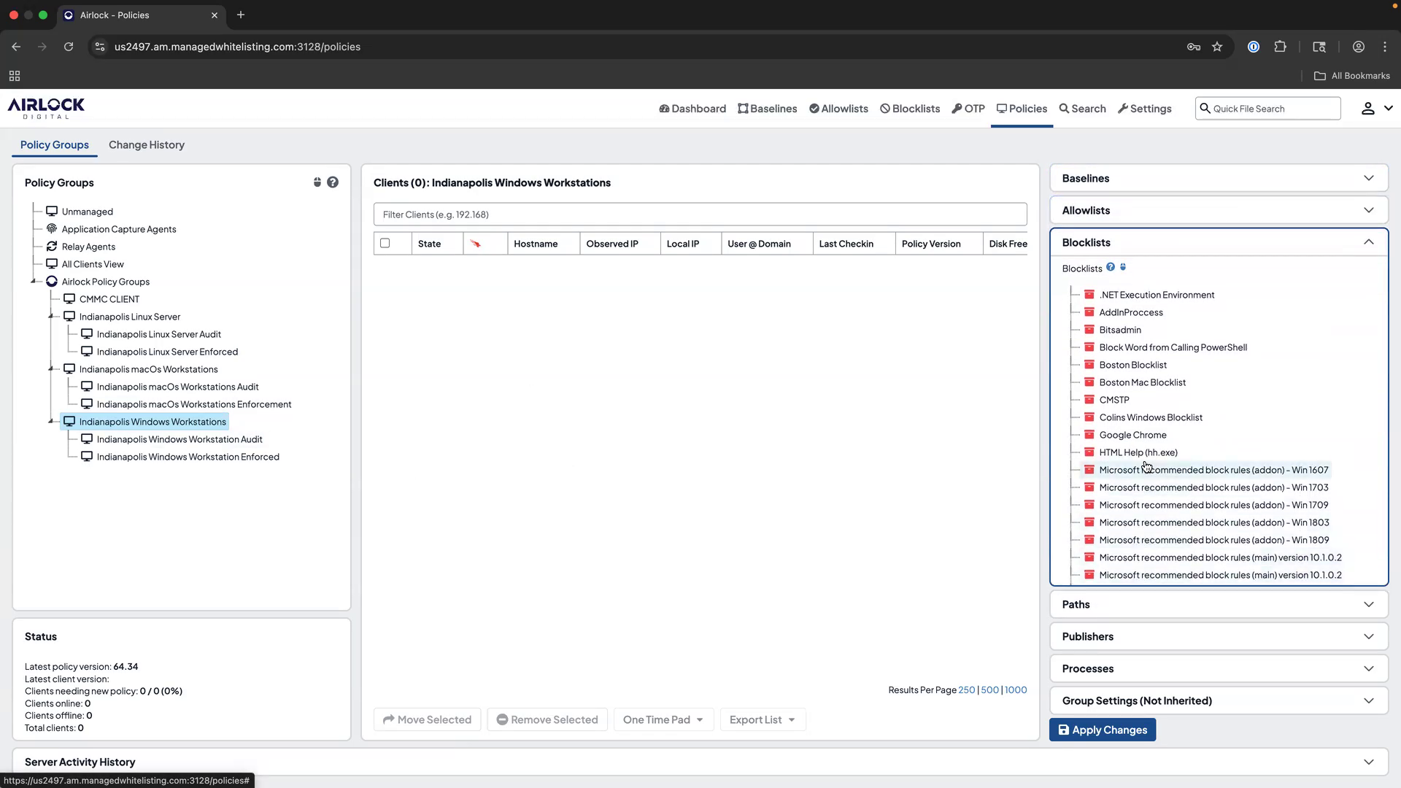This screenshot has height=788, width=1401.
Task: Expand the Publishers panel
Action: 1217,636
